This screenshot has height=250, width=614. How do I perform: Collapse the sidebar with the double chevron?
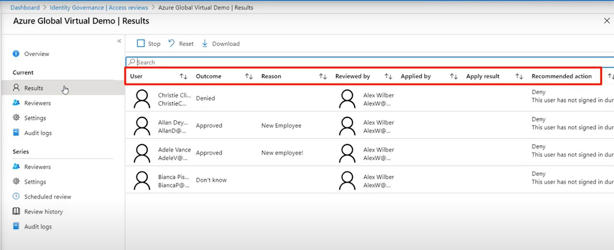pos(119,41)
